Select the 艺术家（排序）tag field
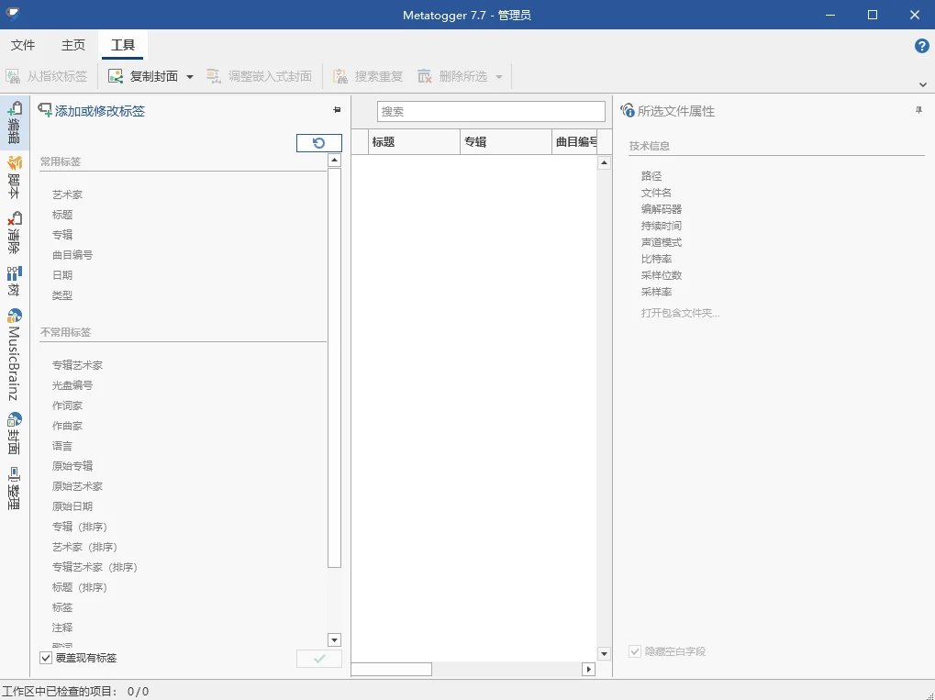This screenshot has width=935, height=700. pos(84,547)
